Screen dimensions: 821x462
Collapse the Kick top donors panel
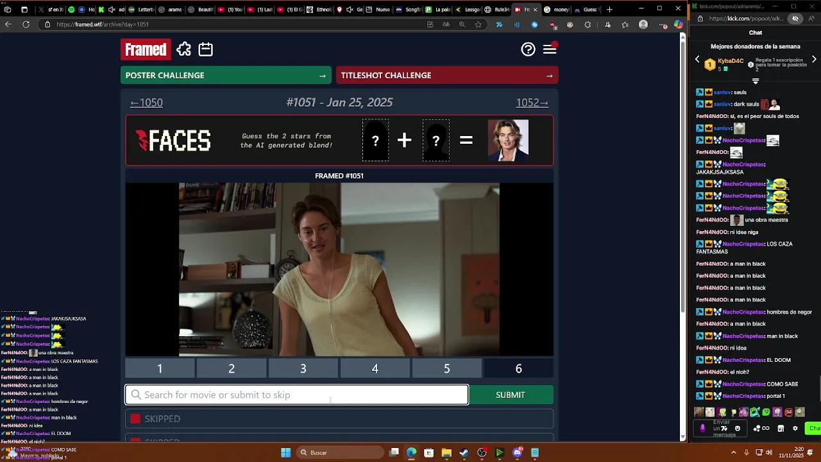[x=755, y=81]
